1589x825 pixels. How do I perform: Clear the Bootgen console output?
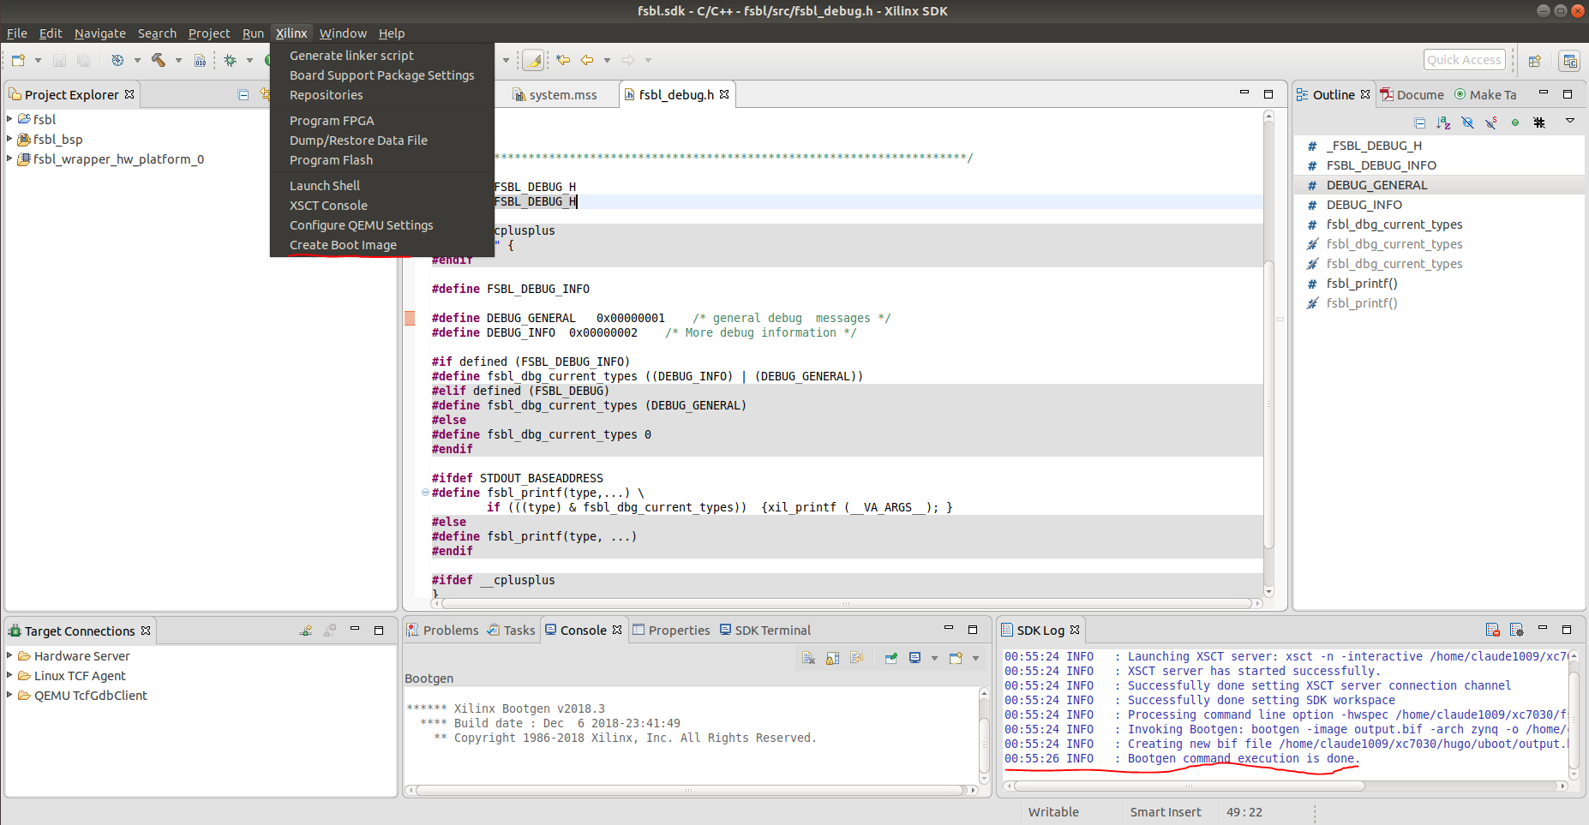pyautogui.click(x=807, y=658)
